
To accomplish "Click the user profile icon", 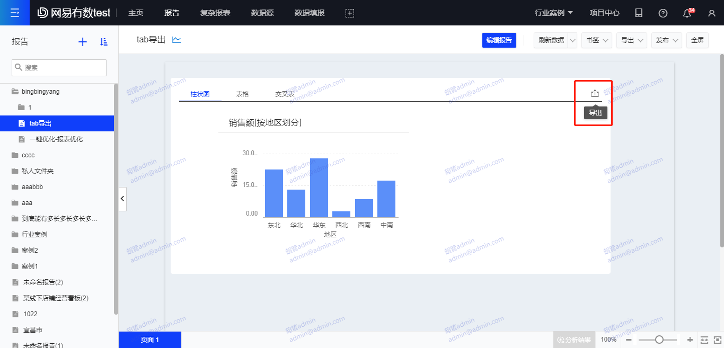I will 712,13.
